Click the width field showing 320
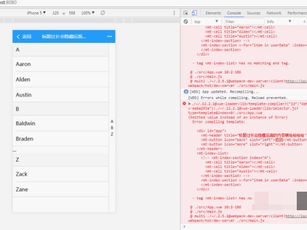Viewport: 307px width, 230px height. tap(56, 13)
